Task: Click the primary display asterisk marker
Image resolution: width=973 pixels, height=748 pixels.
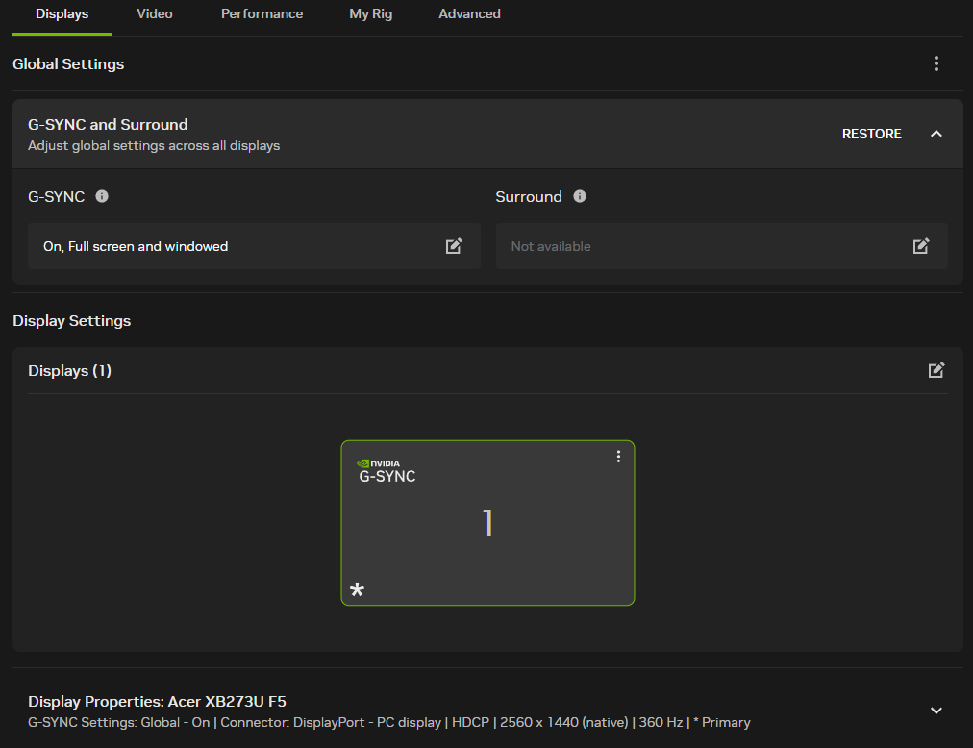Action: pyautogui.click(x=357, y=589)
